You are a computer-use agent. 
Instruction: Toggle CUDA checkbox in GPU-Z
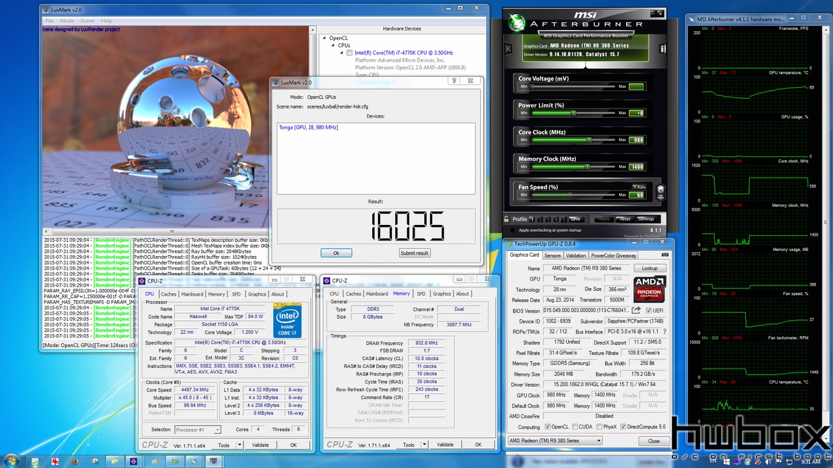[574, 427]
